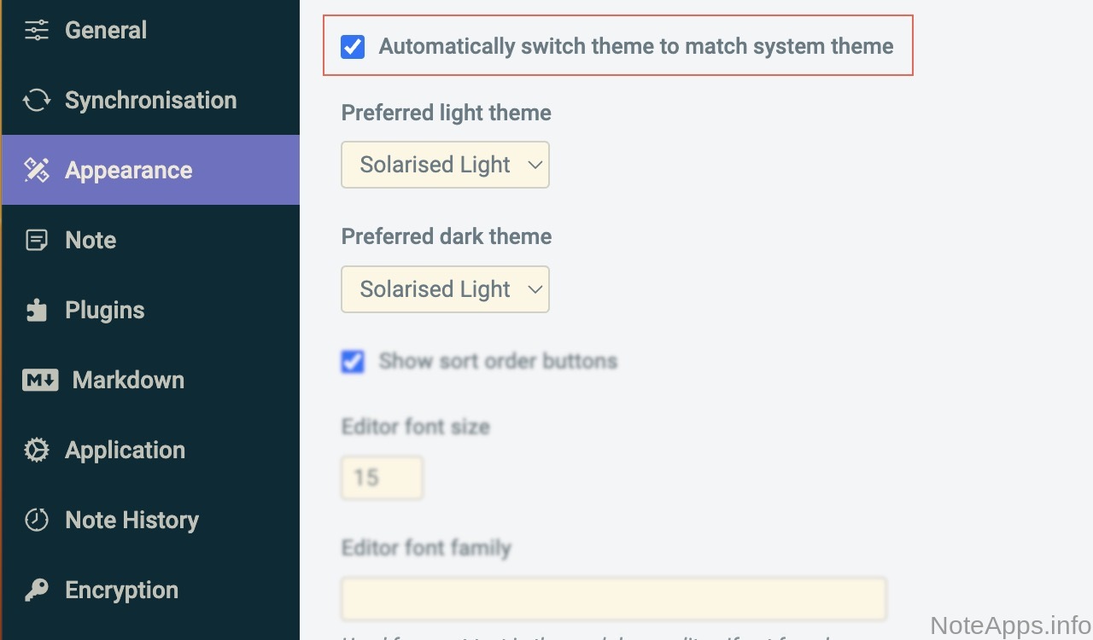This screenshot has width=1093, height=640.
Task: Open the Synchronisation settings section
Action: [x=150, y=101]
